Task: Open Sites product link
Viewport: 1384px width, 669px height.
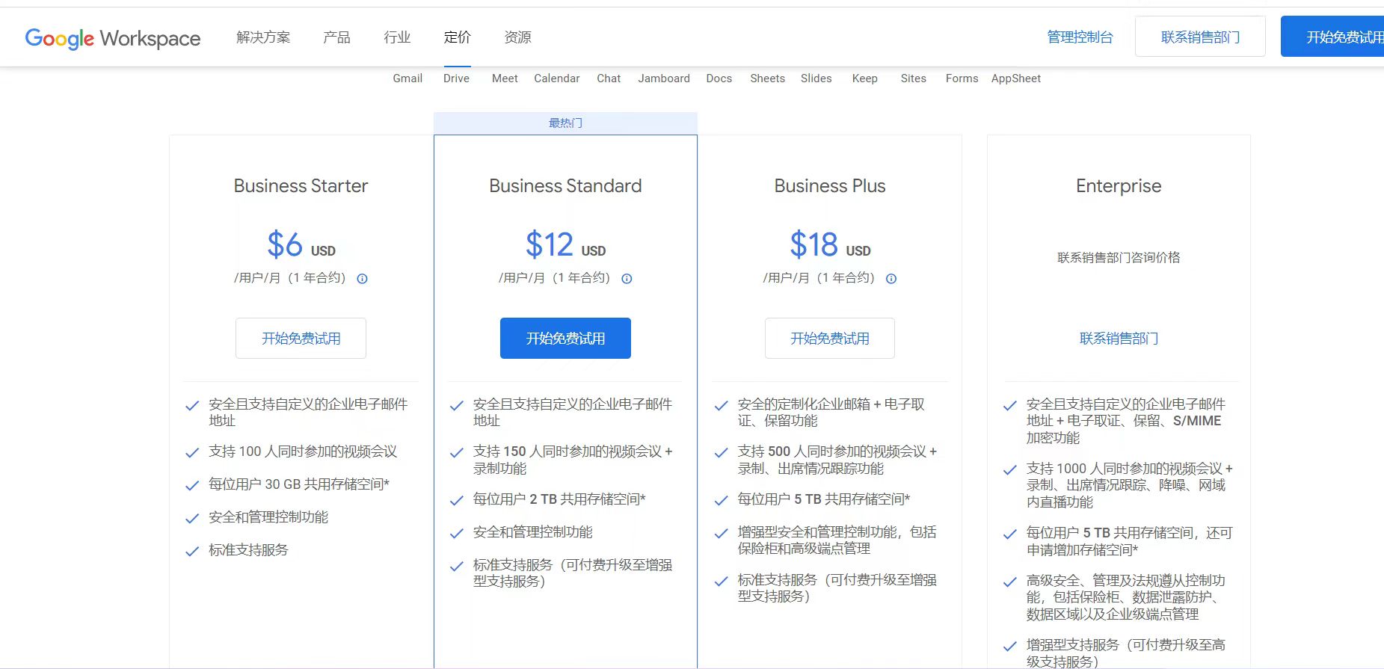Action: [914, 78]
